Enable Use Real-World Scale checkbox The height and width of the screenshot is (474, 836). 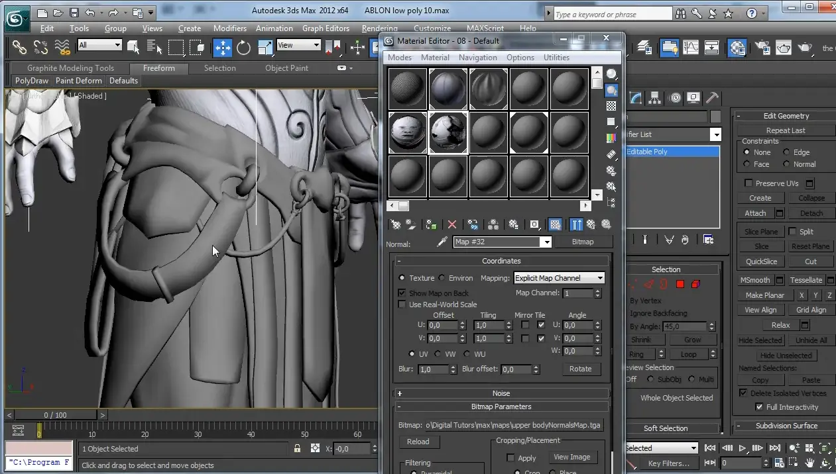(402, 305)
